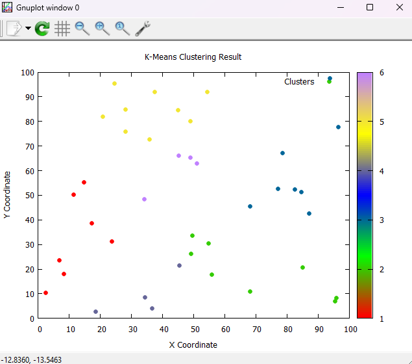Viewport: 412px width, 364px height.
Task: Click the Y Coordinate axis label
Action: (x=7, y=195)
